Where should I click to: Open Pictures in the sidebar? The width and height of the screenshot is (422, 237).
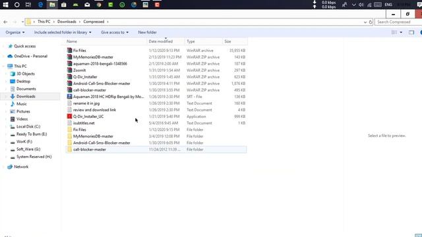[23, 111]
